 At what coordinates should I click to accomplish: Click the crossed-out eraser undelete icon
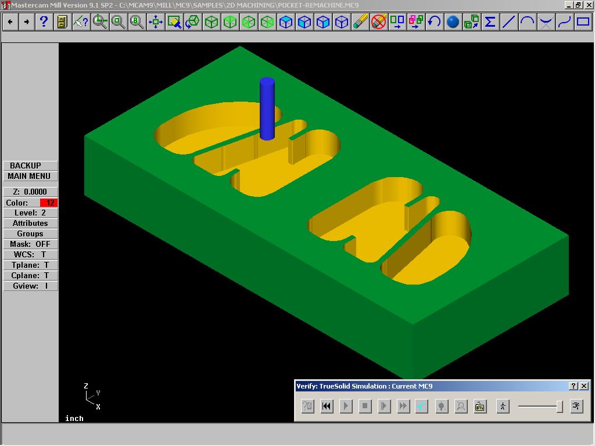(x=379, y=22)
